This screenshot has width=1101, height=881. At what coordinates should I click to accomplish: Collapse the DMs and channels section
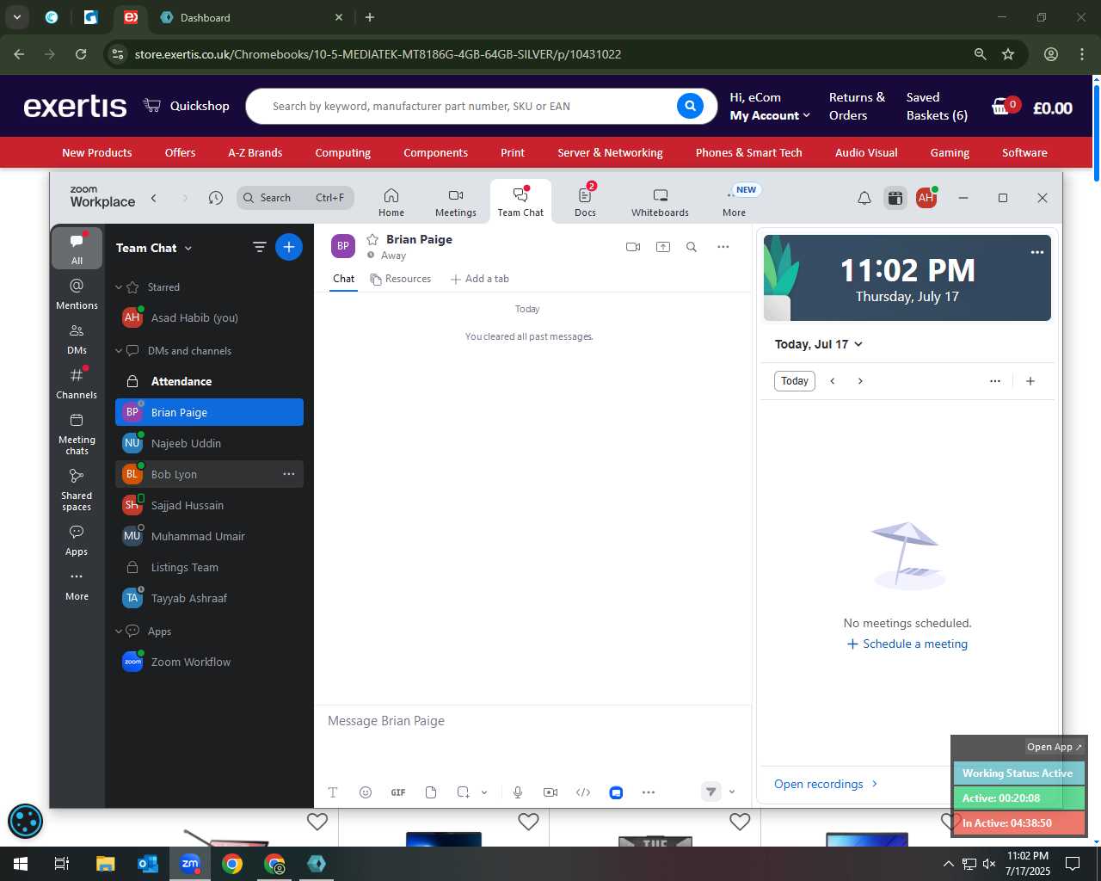pos(120,351)
